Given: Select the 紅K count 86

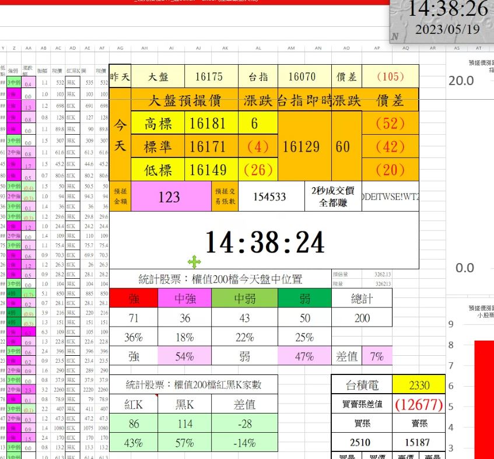Looking at the screenshot, I should coord(134,423).
